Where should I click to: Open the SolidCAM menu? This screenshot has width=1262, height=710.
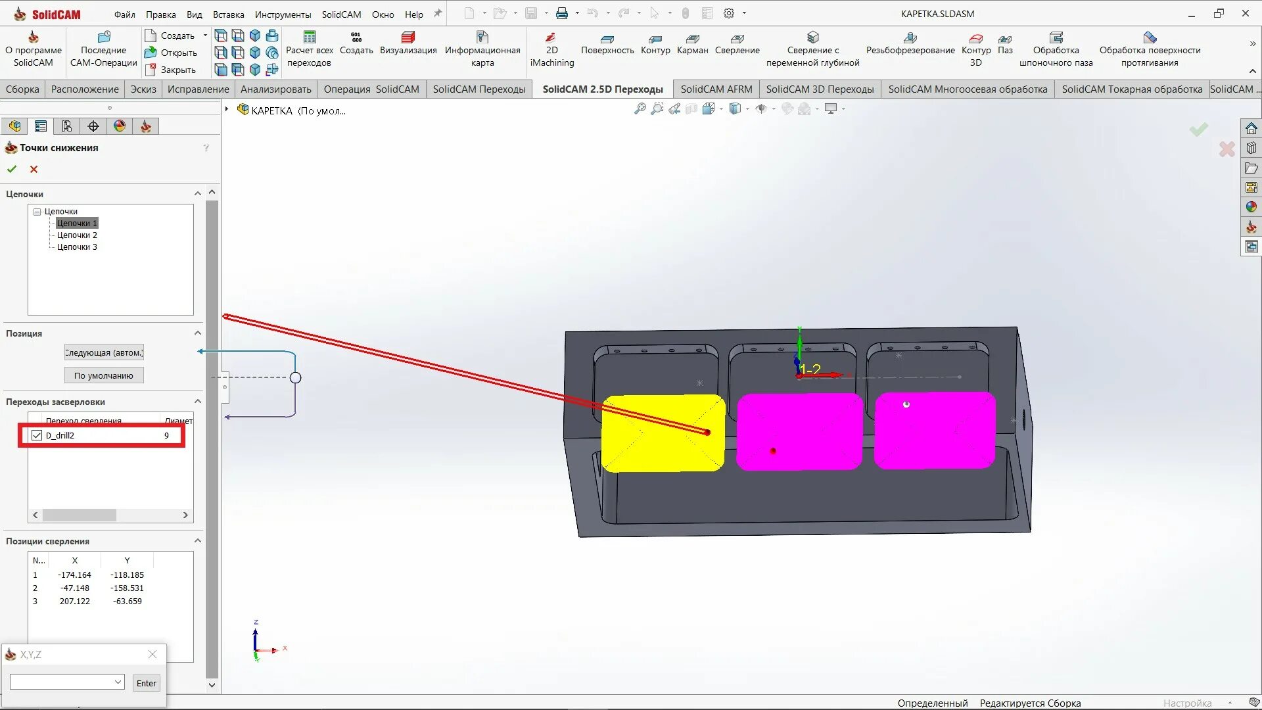[342, 14]
